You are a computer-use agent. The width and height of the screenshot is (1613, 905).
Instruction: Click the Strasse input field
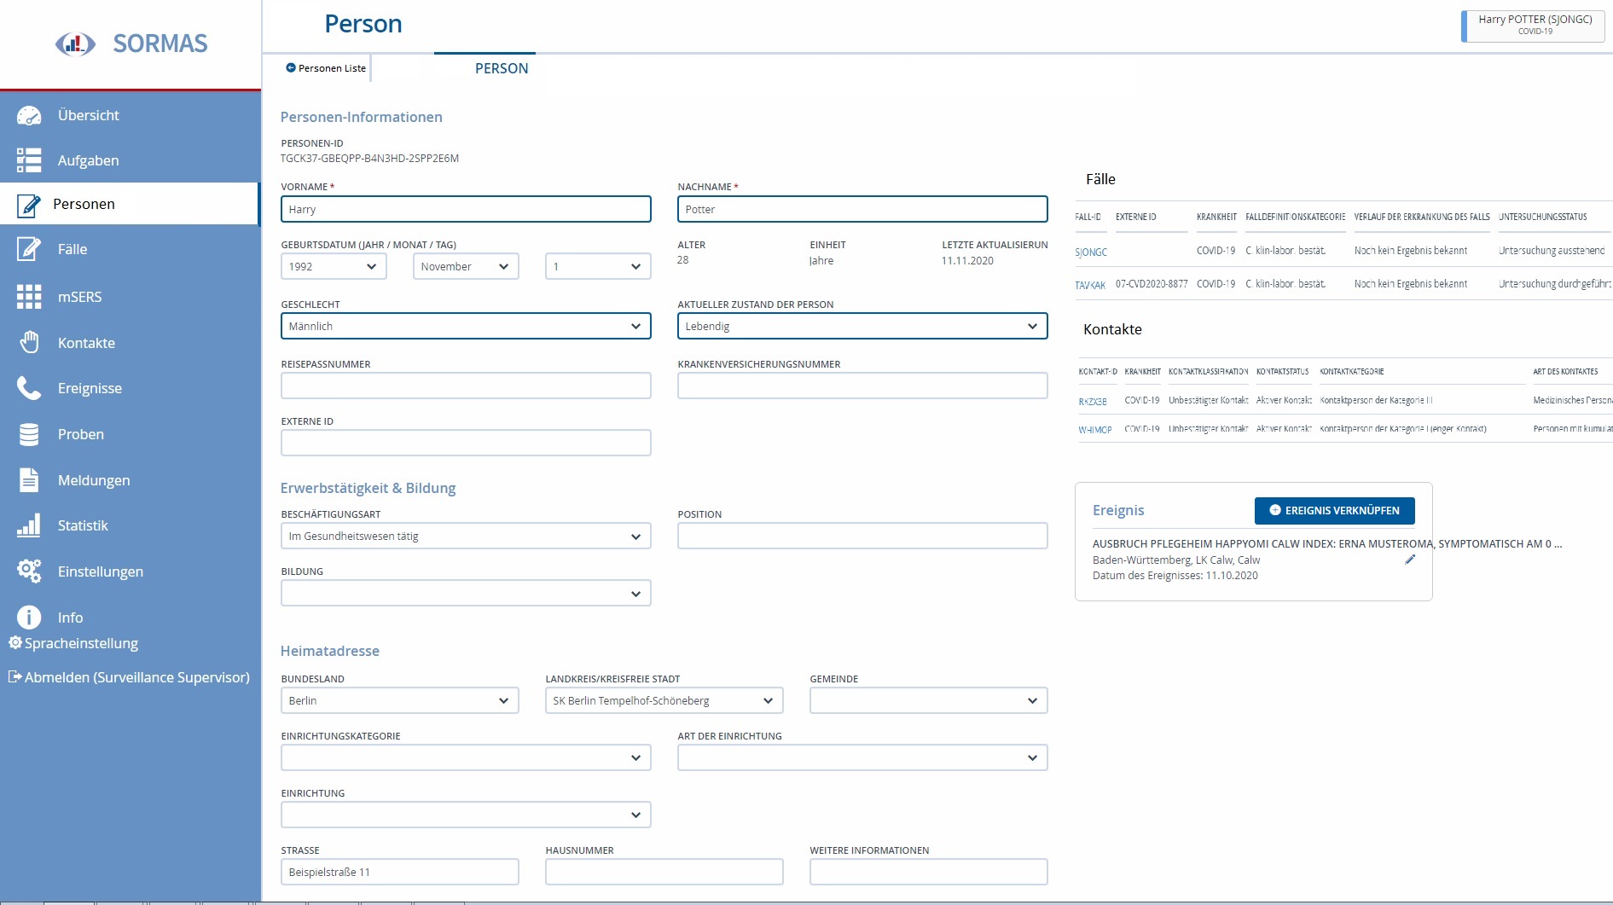pos(399,872)
